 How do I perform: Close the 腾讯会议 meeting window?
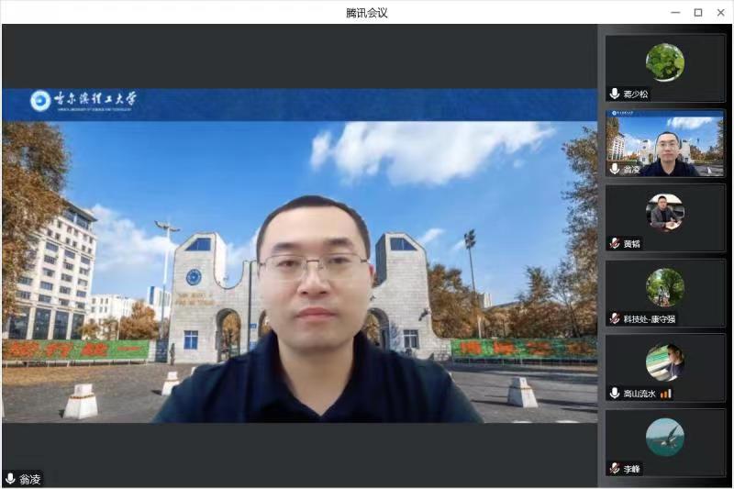click(x=720, y=12)
